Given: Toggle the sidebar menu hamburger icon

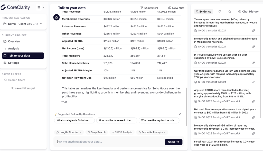Looking at the screenshot, I should pyautogui.click(x=39, y=7).
